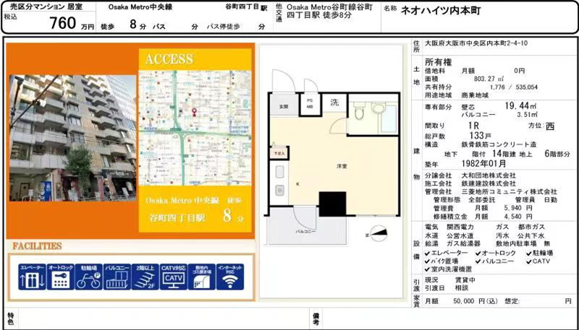Viewport: 579px width, 330px height.
Task: Click the Balcony facility icon
Action: pos(117,277)
